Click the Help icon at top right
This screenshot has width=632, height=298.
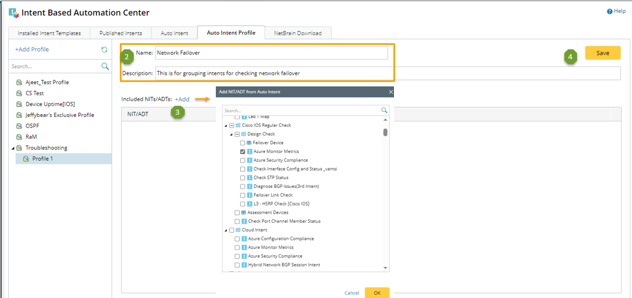tap(610, 11)
